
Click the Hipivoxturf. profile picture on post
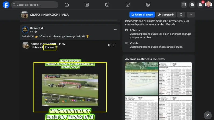tap(25, 30)
